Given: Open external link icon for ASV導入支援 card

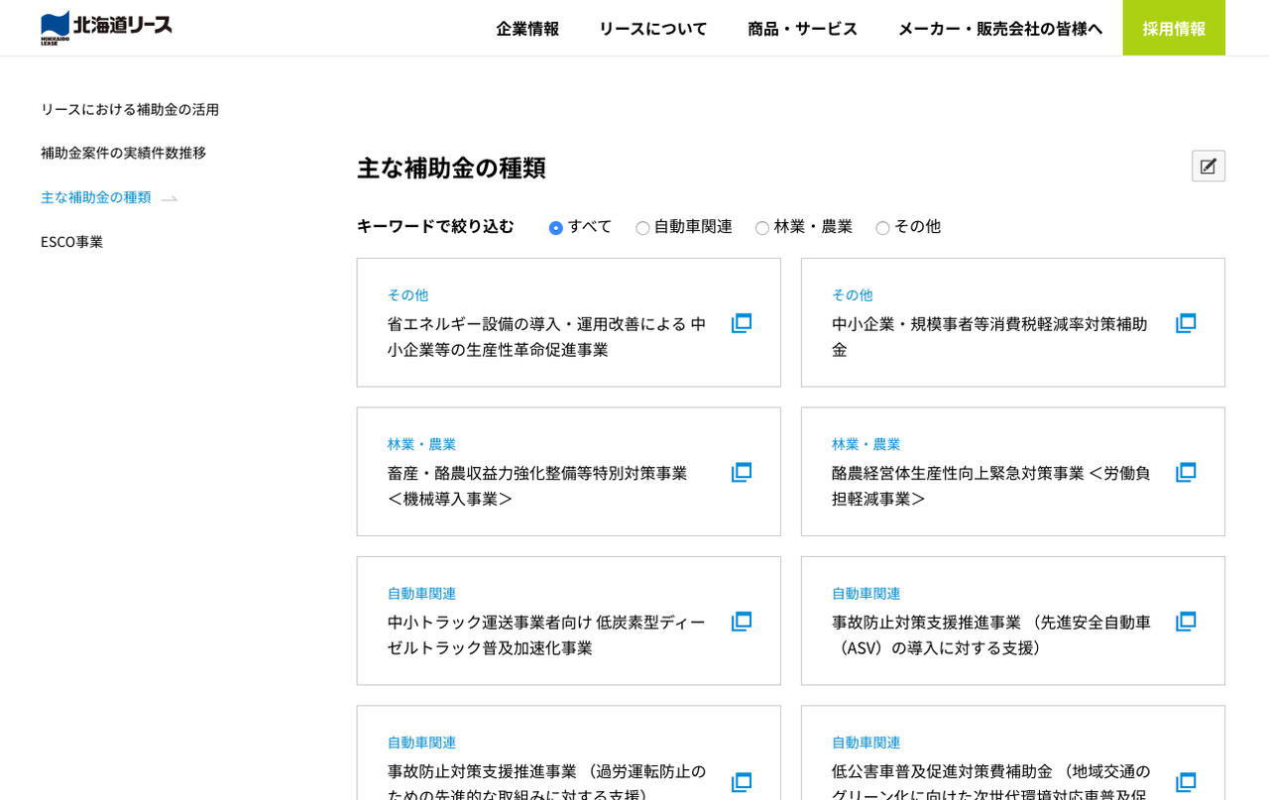Looking at the screenshot, I should click(x=1186, y=622).
